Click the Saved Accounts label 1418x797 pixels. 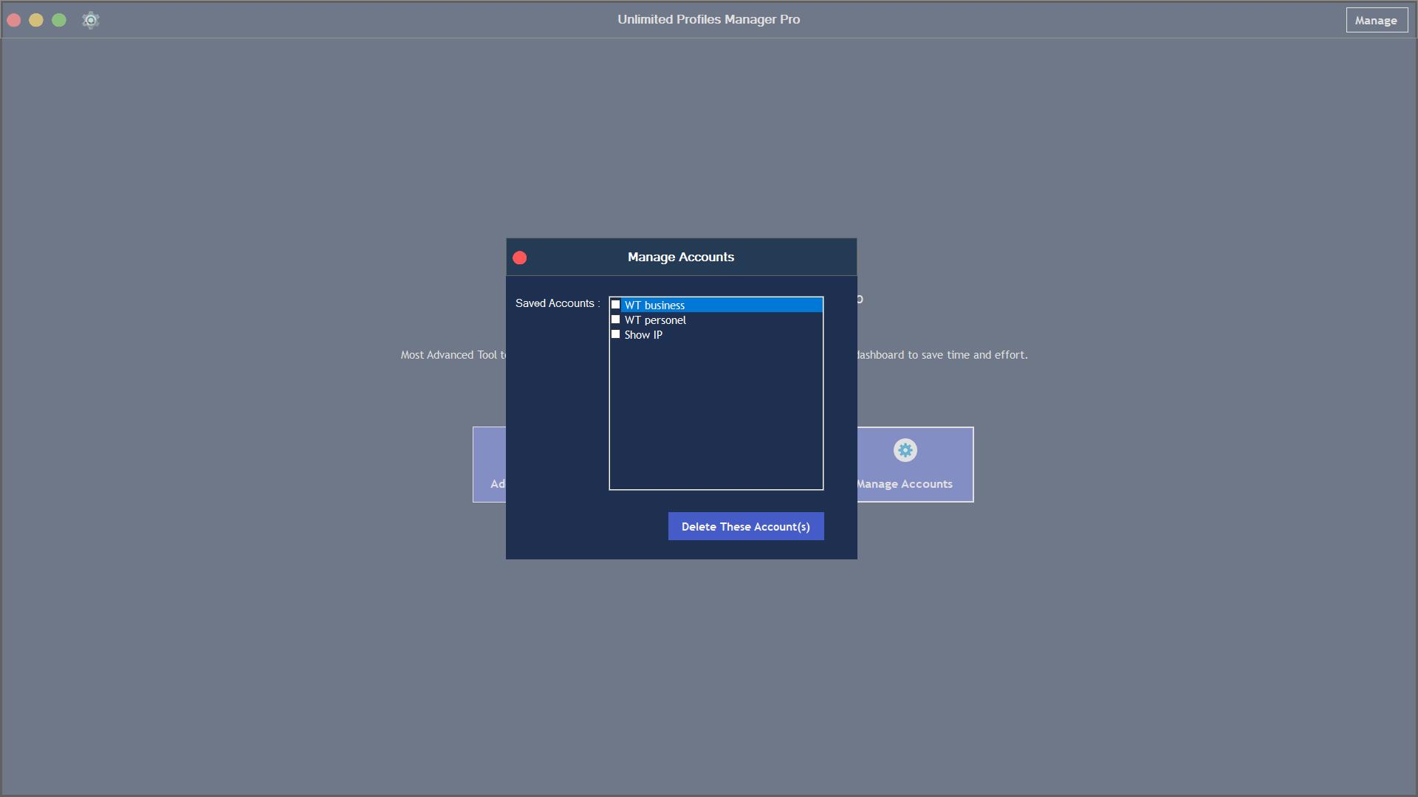pyautogui.click(x=557, y=303)
